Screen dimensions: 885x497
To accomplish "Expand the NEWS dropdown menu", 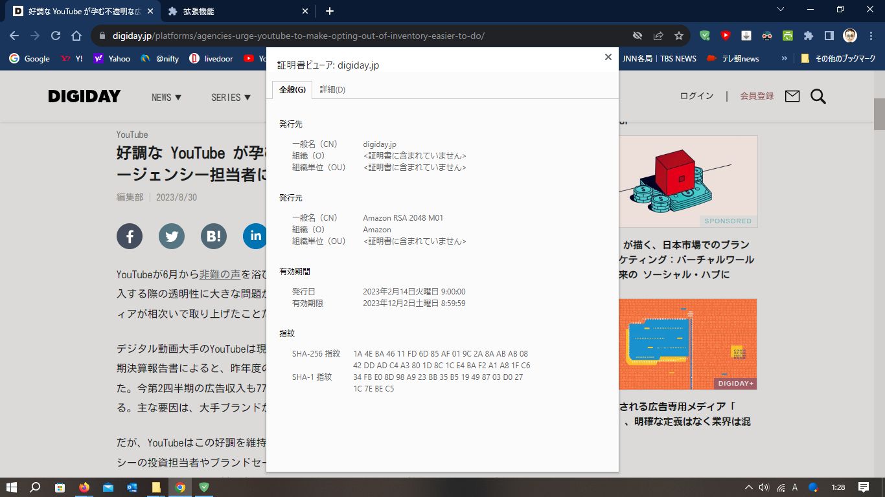I will tap(165, 97).
